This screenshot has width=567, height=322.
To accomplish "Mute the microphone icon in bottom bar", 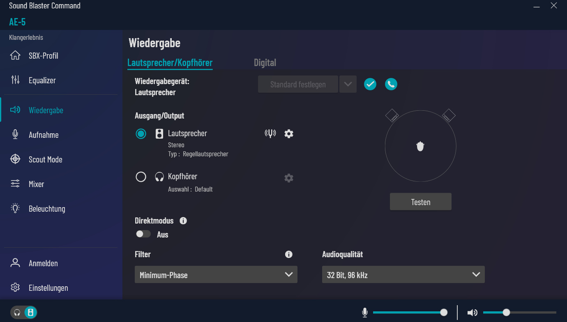I will (x=364, y=313).
